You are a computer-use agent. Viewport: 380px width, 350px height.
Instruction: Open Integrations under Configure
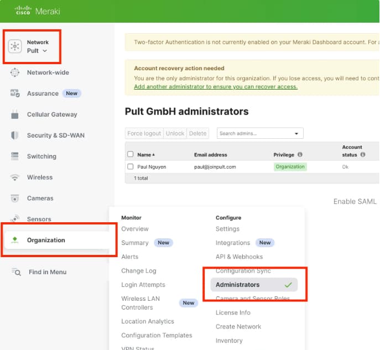click(233, 243)
